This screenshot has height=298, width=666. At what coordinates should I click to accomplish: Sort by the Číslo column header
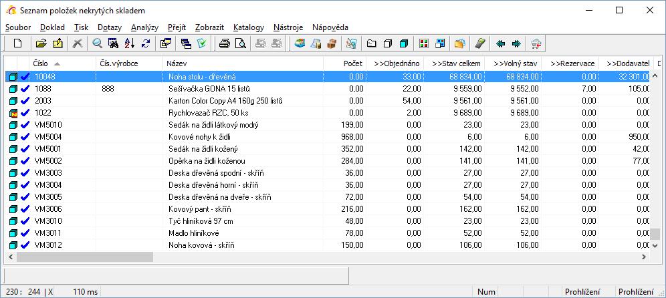(63, 63)
